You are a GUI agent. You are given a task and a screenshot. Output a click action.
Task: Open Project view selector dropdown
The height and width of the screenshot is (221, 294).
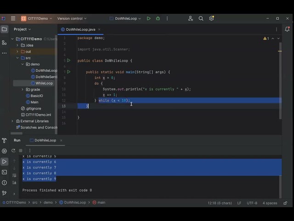point(22,29)
